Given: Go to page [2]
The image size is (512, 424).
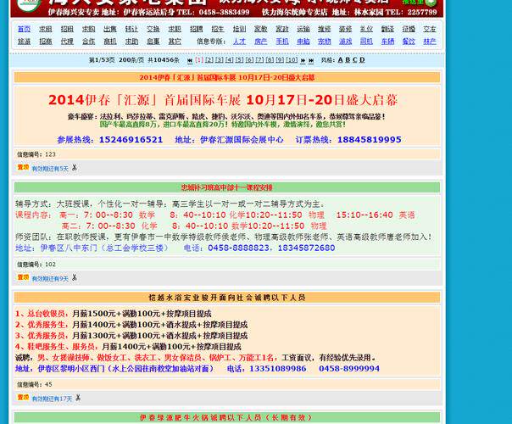Looking at the screenshot, I should [x=209, y=60].
